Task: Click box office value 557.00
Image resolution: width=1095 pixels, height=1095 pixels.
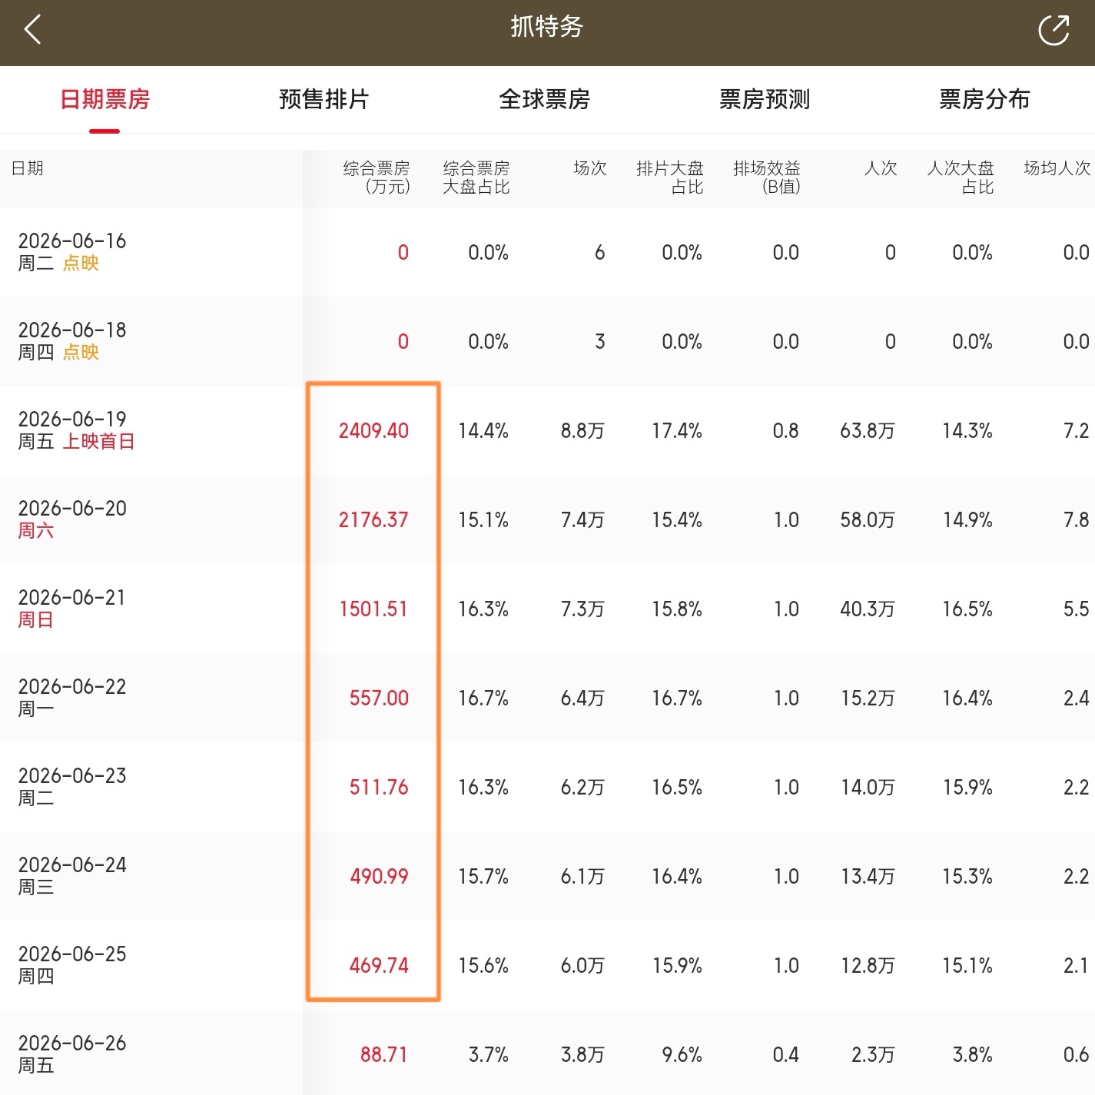Action: (379, 698)
